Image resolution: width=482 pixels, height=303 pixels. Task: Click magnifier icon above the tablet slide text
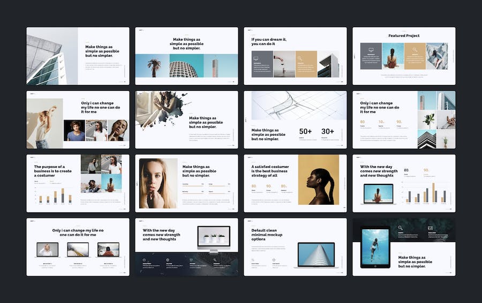point(400,228)
